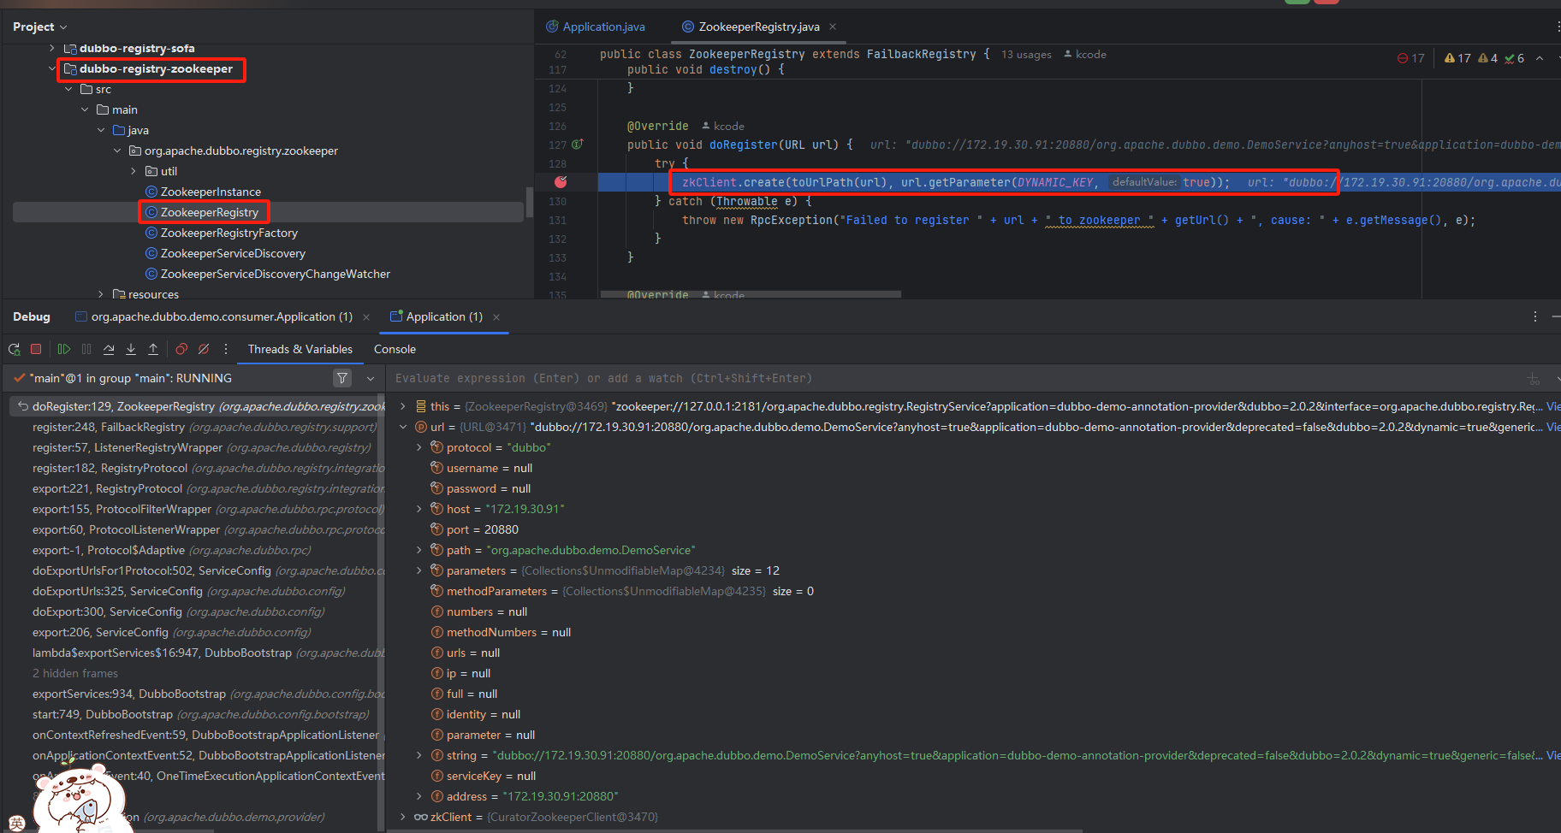The width and height of the screenshot is (1561, 833).
Task: Open View Breakpoints dialog
Action: point(181,349)
